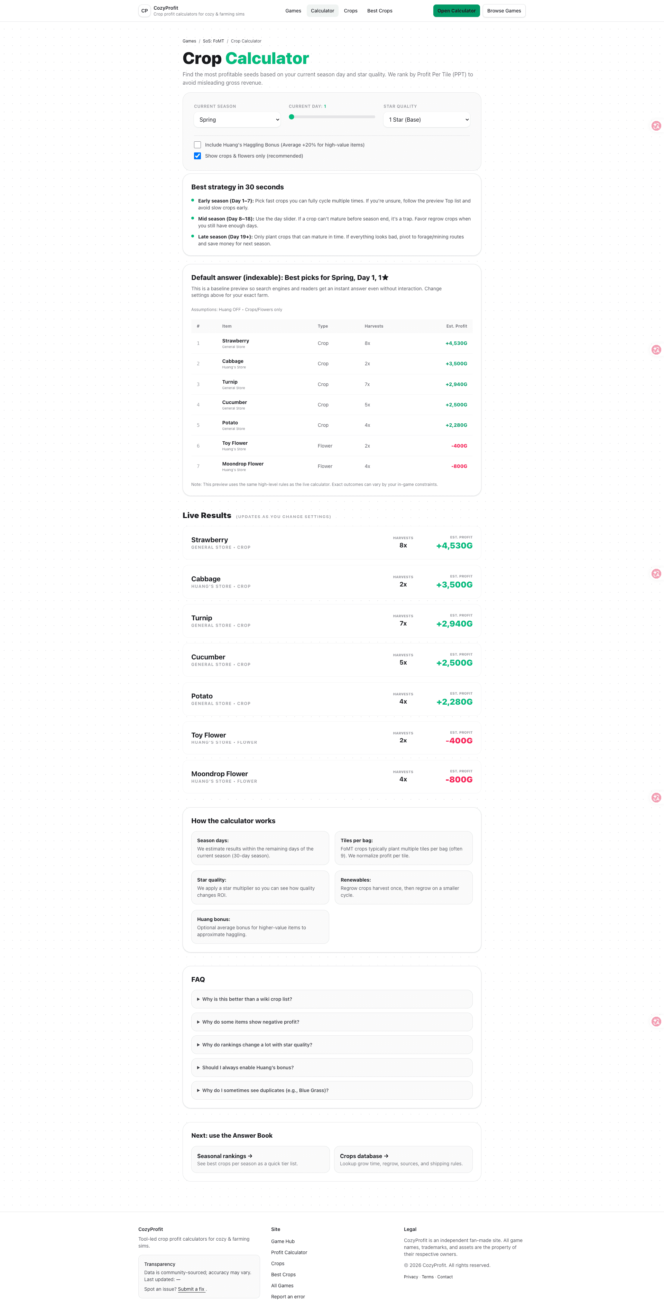This screenshot has height=1316, width=664.
Task: Click the CP CozyProfit logo icon
Action: pyautogui.click(x=144, y=11)
